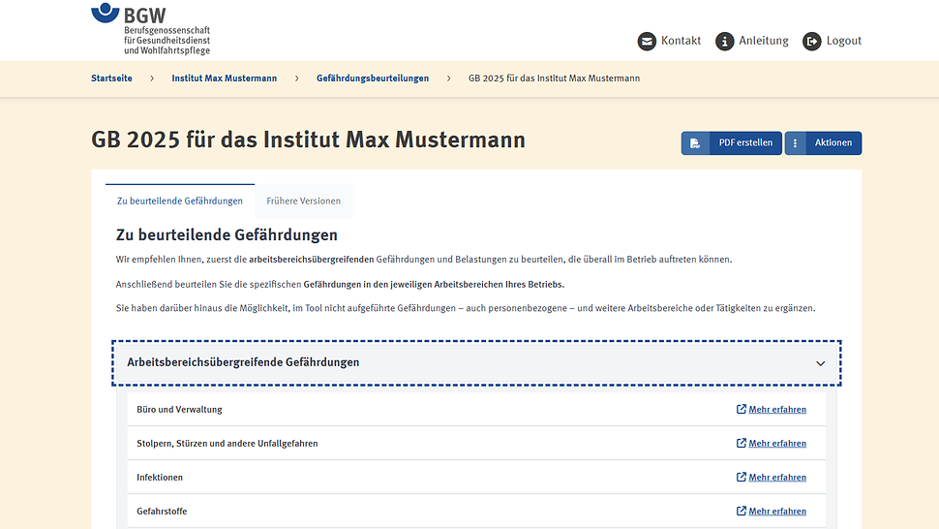
Task: Click external link icon for Büro und Verwaltung
Action: [x=742, y=410]
